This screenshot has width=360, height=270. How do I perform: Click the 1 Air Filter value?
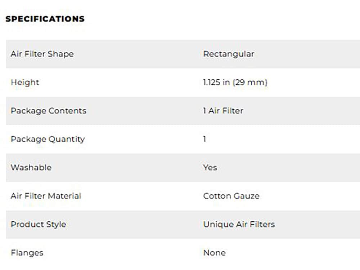click(223, 111)
